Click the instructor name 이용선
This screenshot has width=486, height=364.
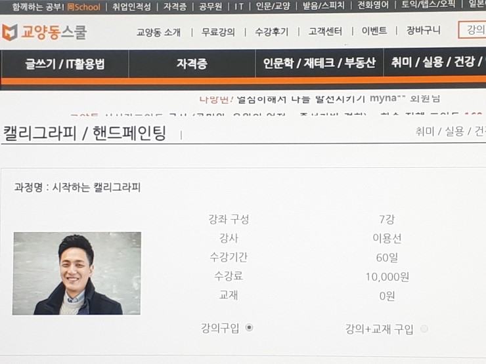coord(387,238)
